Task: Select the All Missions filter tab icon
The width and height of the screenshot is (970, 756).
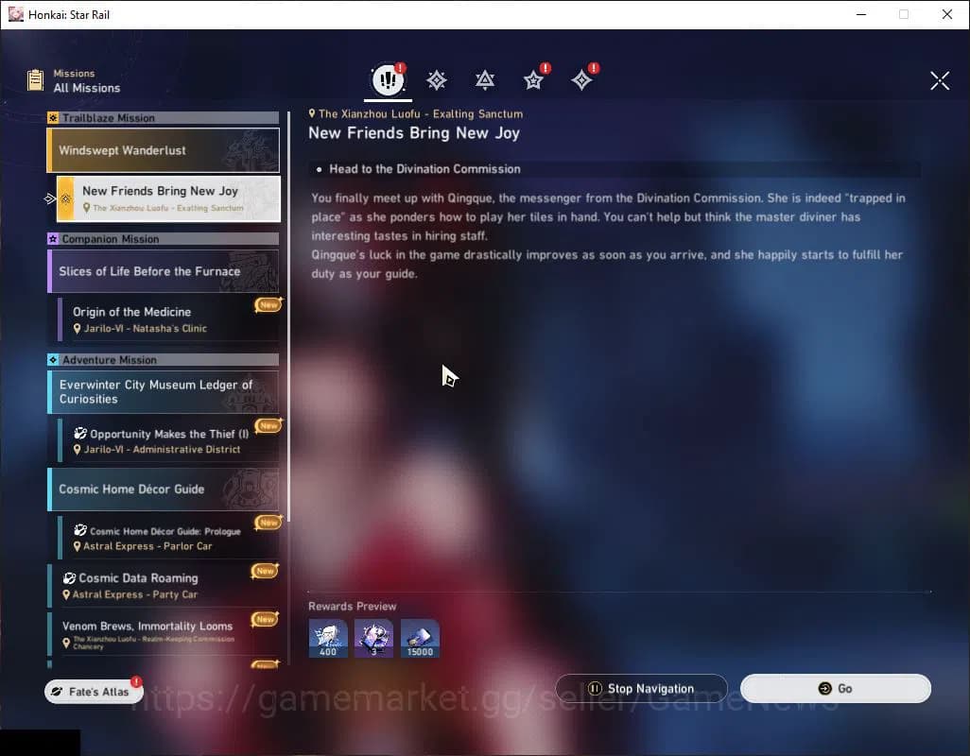Action: pos(388,79)
